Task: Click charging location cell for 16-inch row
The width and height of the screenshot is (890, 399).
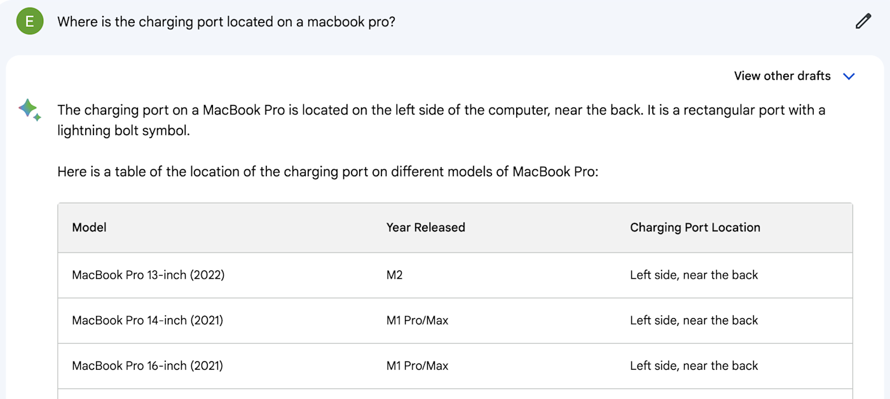Action: tap(694, 366)
